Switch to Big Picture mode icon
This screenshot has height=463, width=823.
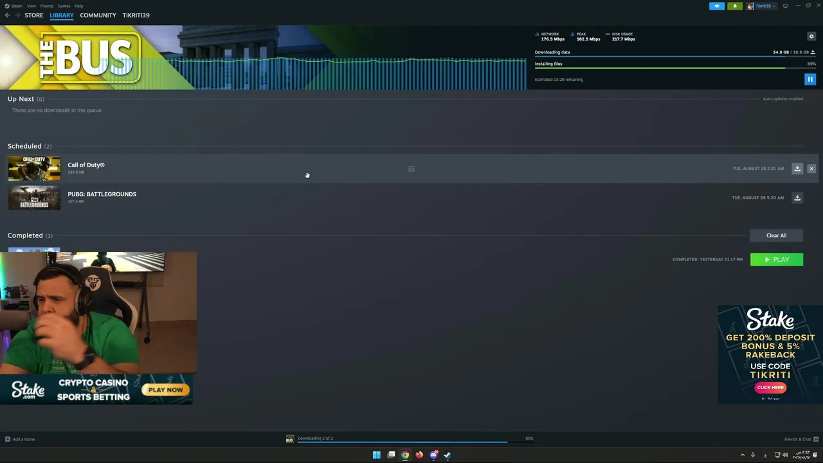785,6
